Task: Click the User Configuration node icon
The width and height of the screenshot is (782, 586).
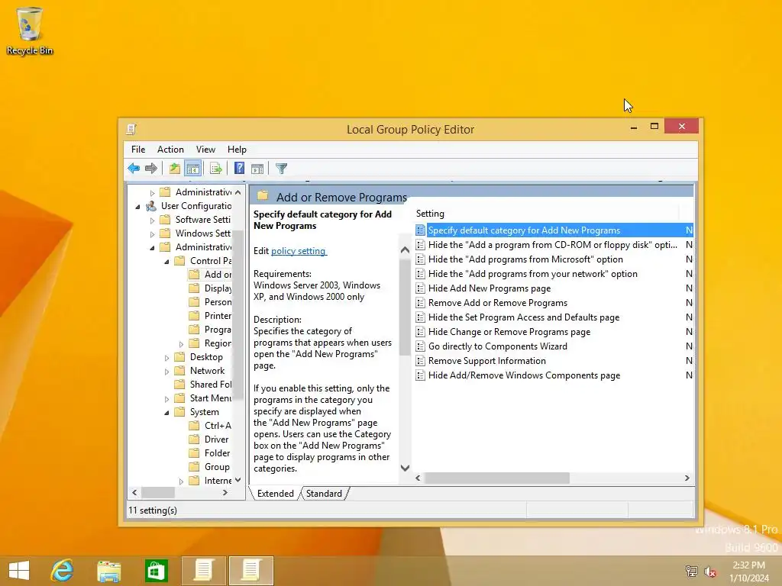Action: click(151, 206)
